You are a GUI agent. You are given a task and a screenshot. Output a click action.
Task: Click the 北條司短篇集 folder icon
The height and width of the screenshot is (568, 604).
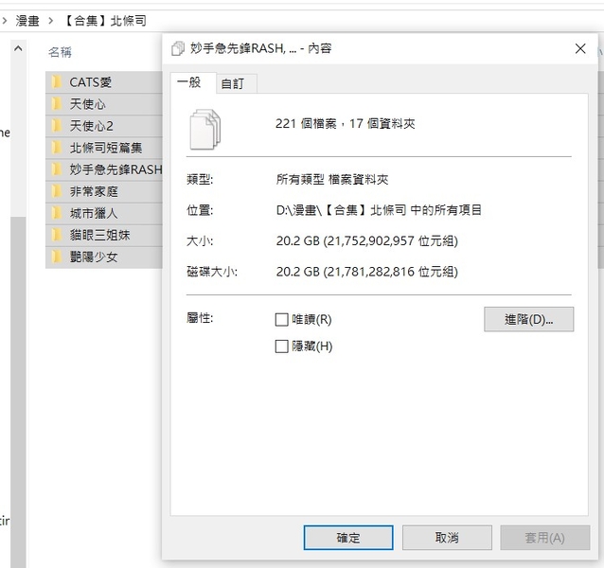point(57,148)
